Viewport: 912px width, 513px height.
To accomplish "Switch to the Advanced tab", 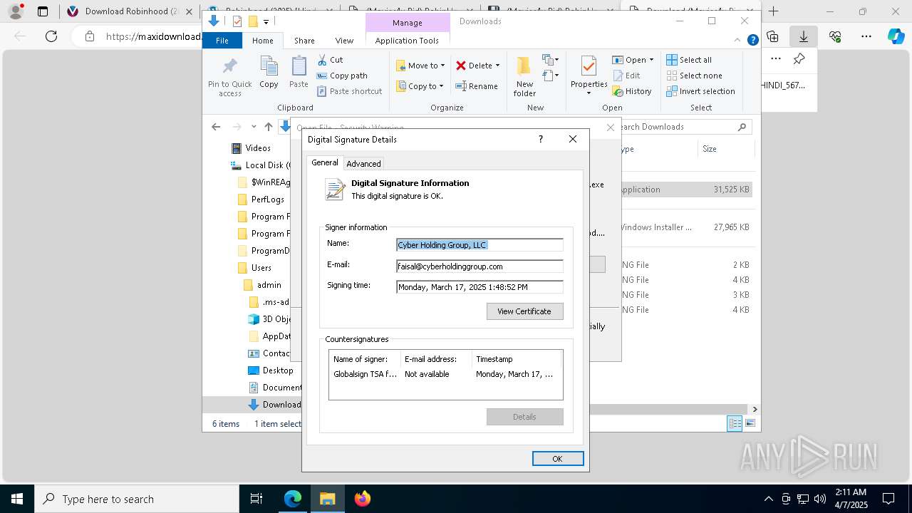I will 363,164.
